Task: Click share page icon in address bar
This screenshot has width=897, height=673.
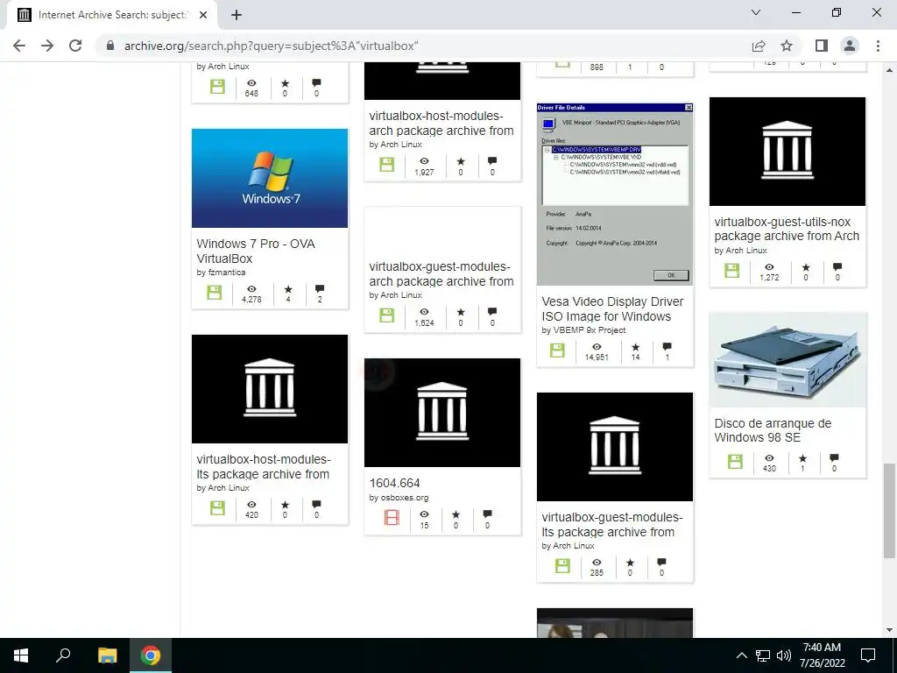Action: point(759,46)
